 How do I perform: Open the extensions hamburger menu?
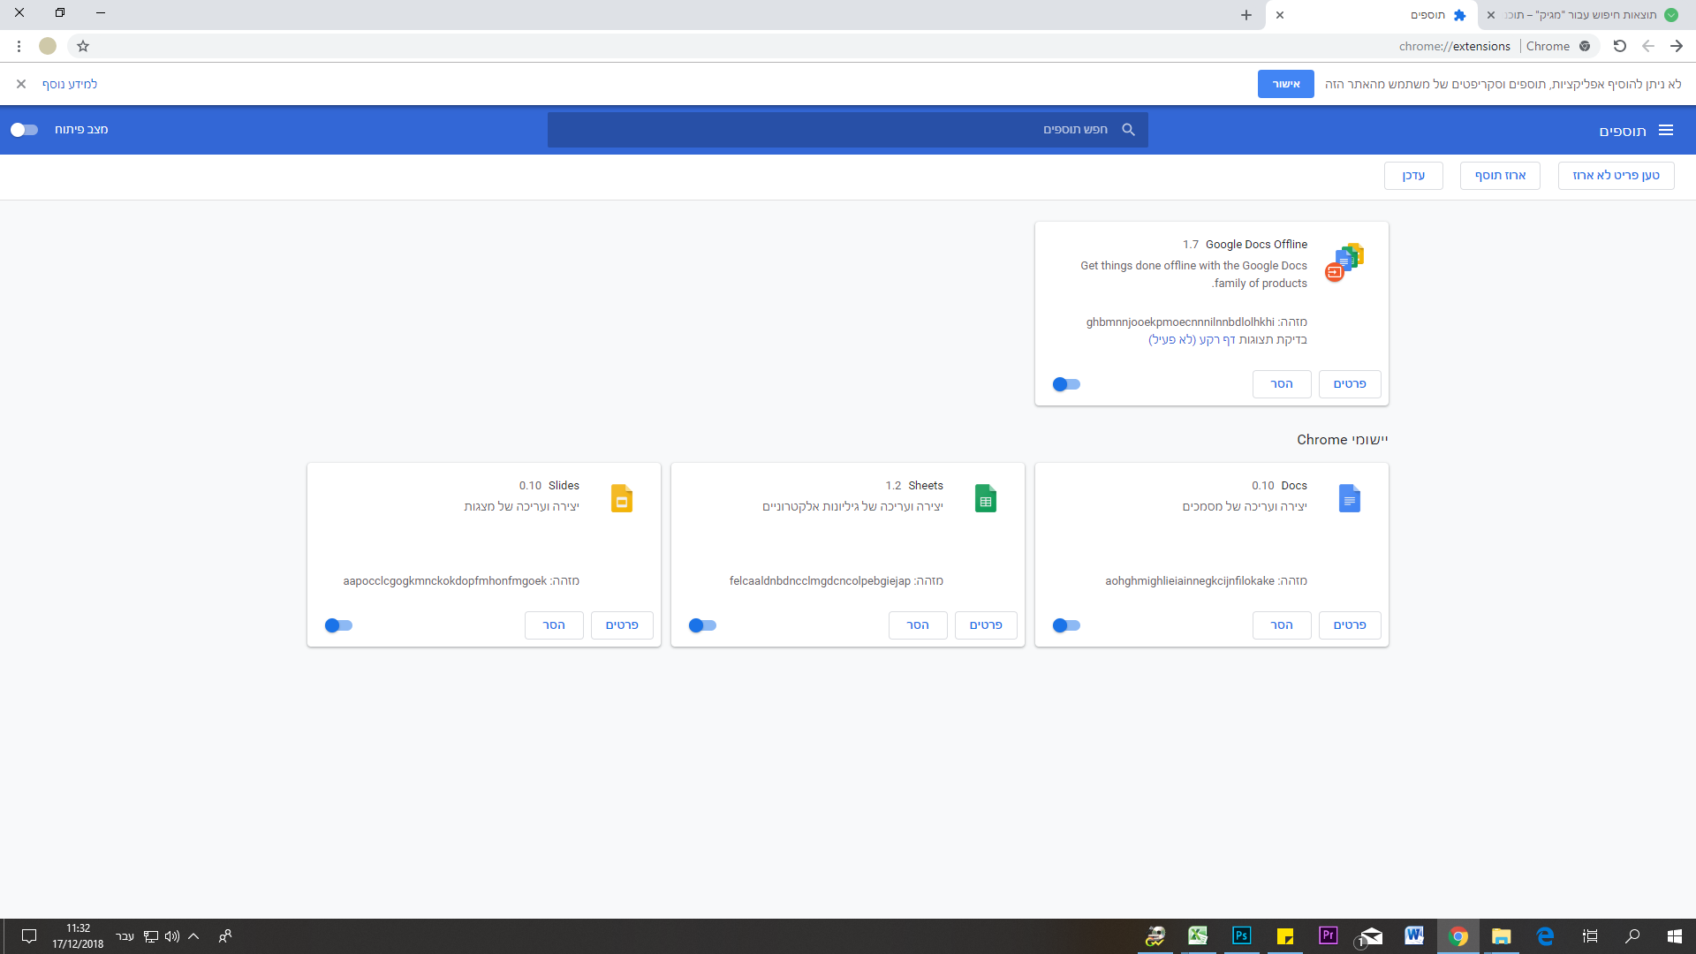click(x=1666, y=131)
